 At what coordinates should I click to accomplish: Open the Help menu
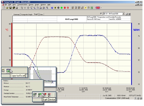49,5
